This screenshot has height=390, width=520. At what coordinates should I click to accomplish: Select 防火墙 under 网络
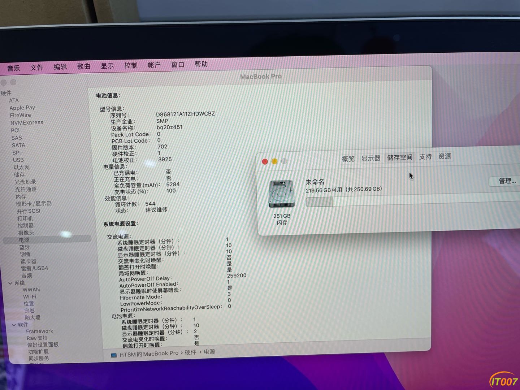(x=33, y=317)
